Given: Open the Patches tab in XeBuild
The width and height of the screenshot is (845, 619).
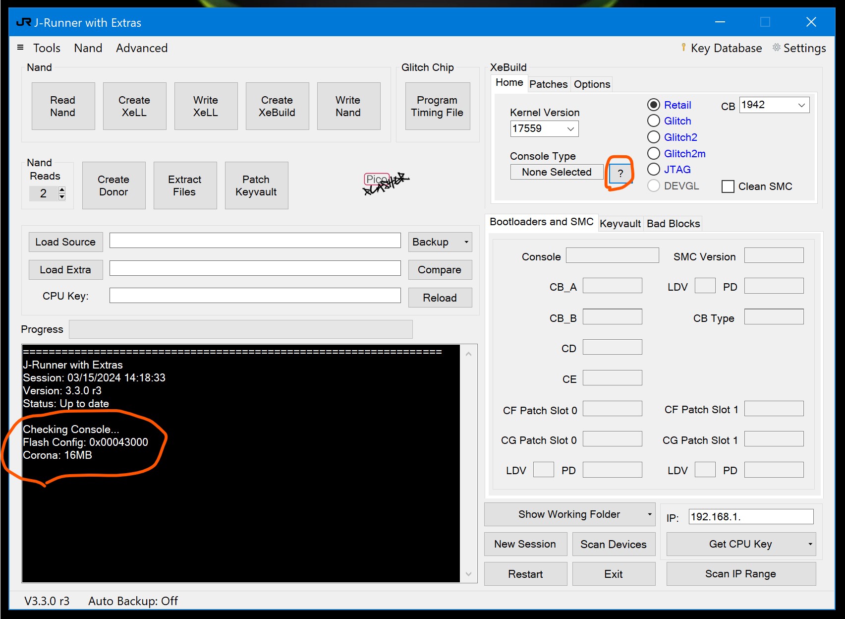Looking at the screenshot, I should (548, 84).
